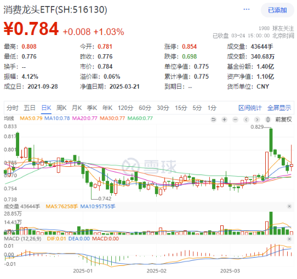Close the MACD indicator panel

289,239
